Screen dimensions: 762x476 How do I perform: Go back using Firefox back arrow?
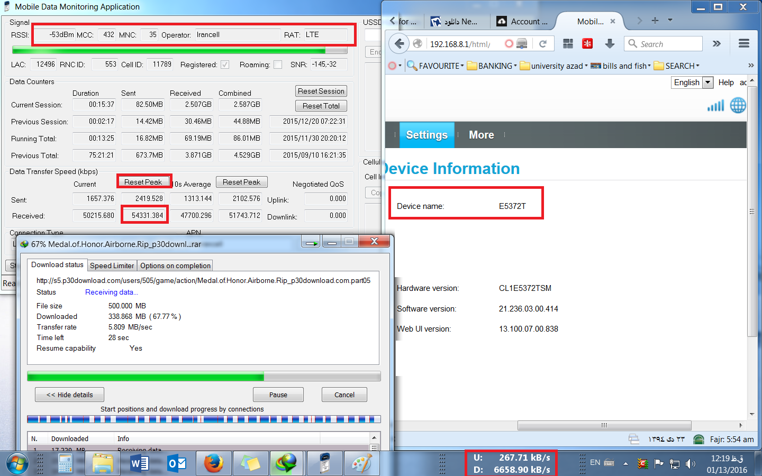tap(400, 44)
